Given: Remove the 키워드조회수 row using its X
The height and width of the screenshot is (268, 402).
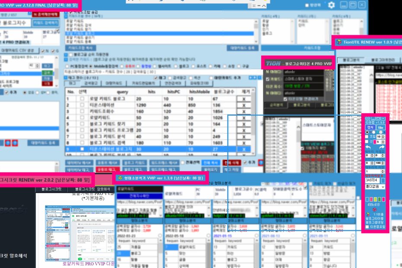Looking at the screenshot, I should pos(244,112).
